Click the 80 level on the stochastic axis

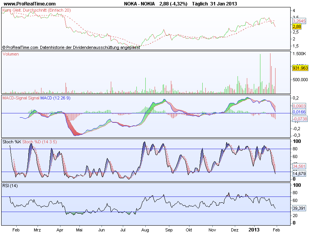tap(295, 149)
